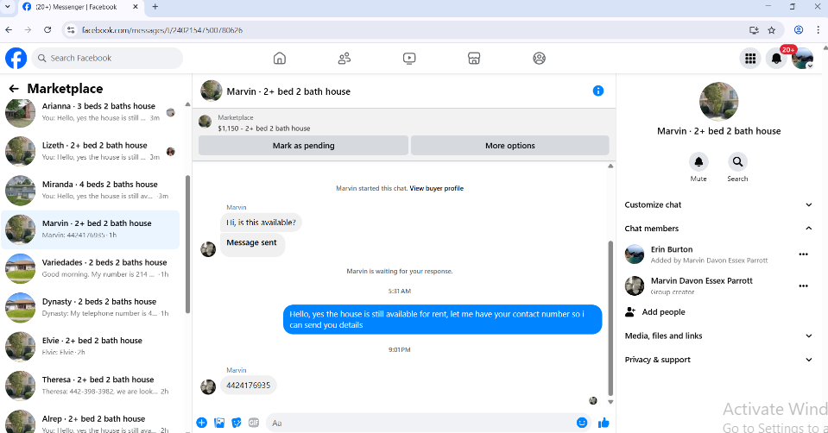This screenshot has height=433, width=828.
Task: Open the Video (Watch) icon
Action: pos(409,58)
